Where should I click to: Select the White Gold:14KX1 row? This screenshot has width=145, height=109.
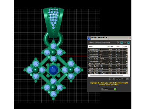[x=108, y=71]
